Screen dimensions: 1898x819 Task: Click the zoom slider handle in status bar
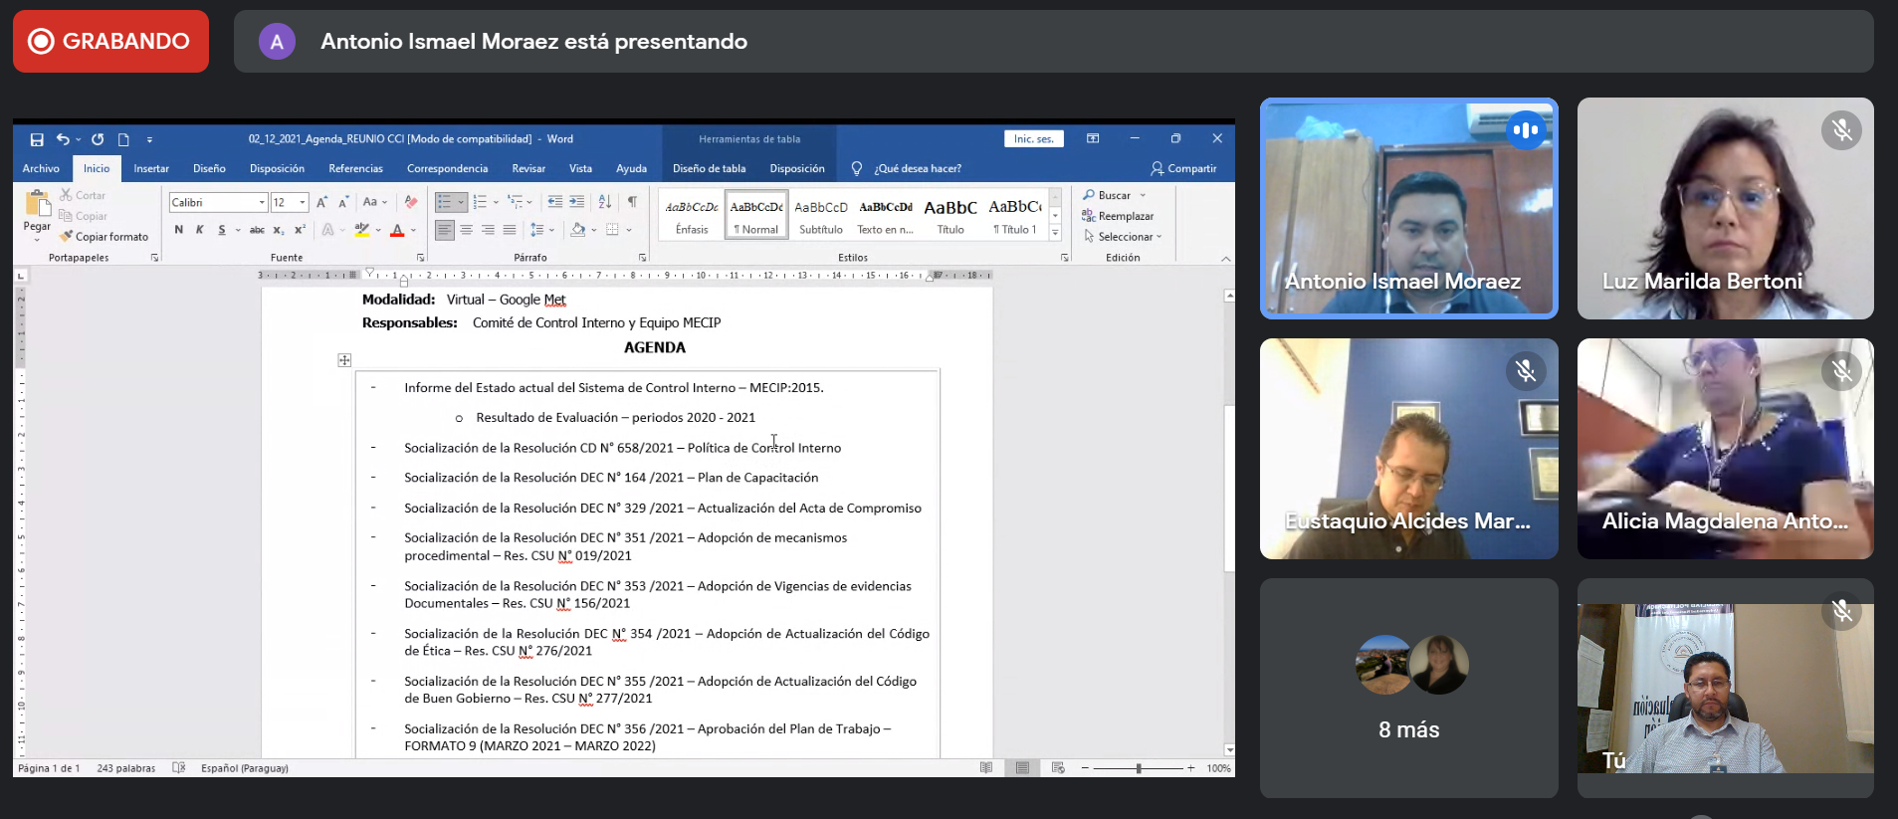1139,767
